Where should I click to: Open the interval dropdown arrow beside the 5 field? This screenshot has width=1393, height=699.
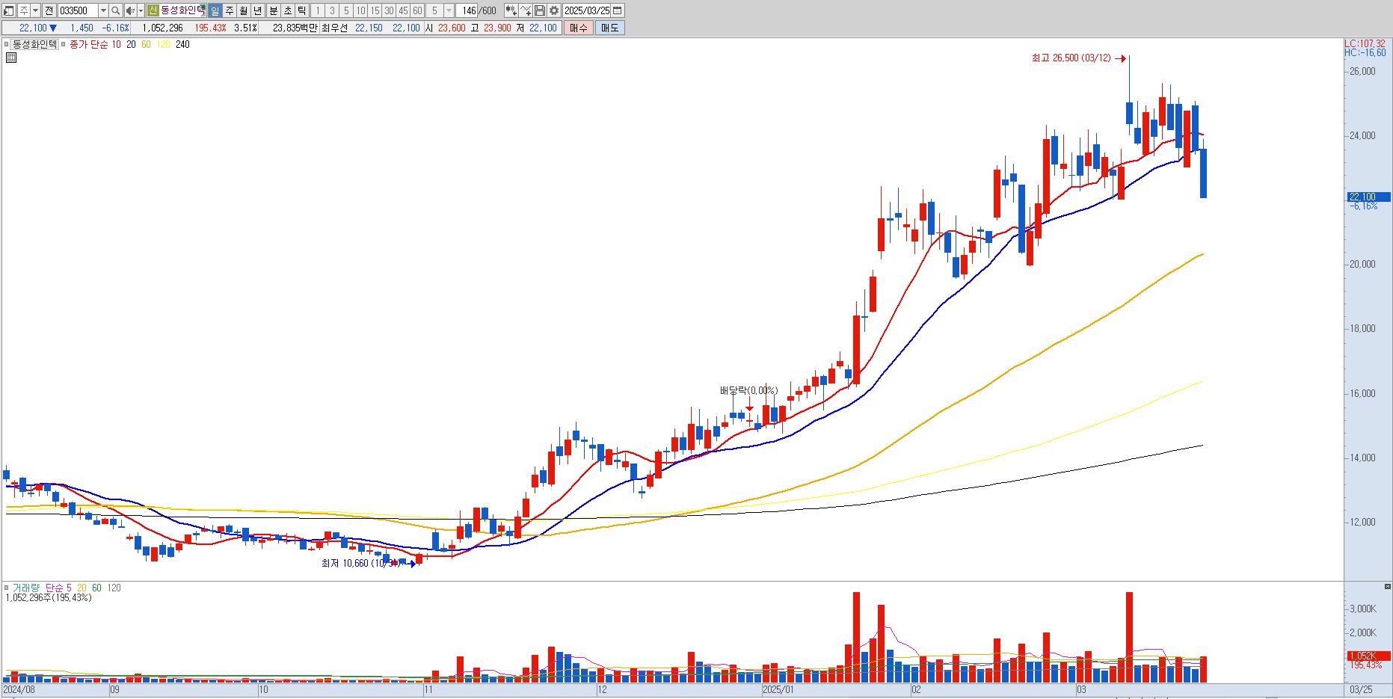(449, 10)
